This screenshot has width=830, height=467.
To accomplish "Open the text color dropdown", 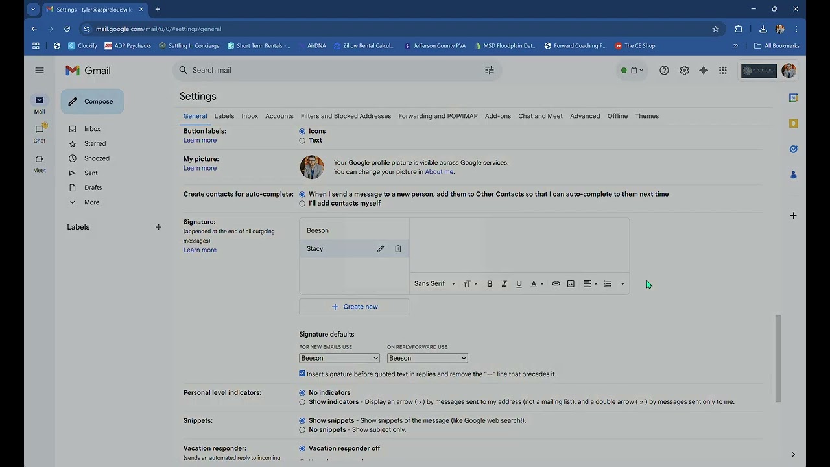I will (537, 283).
